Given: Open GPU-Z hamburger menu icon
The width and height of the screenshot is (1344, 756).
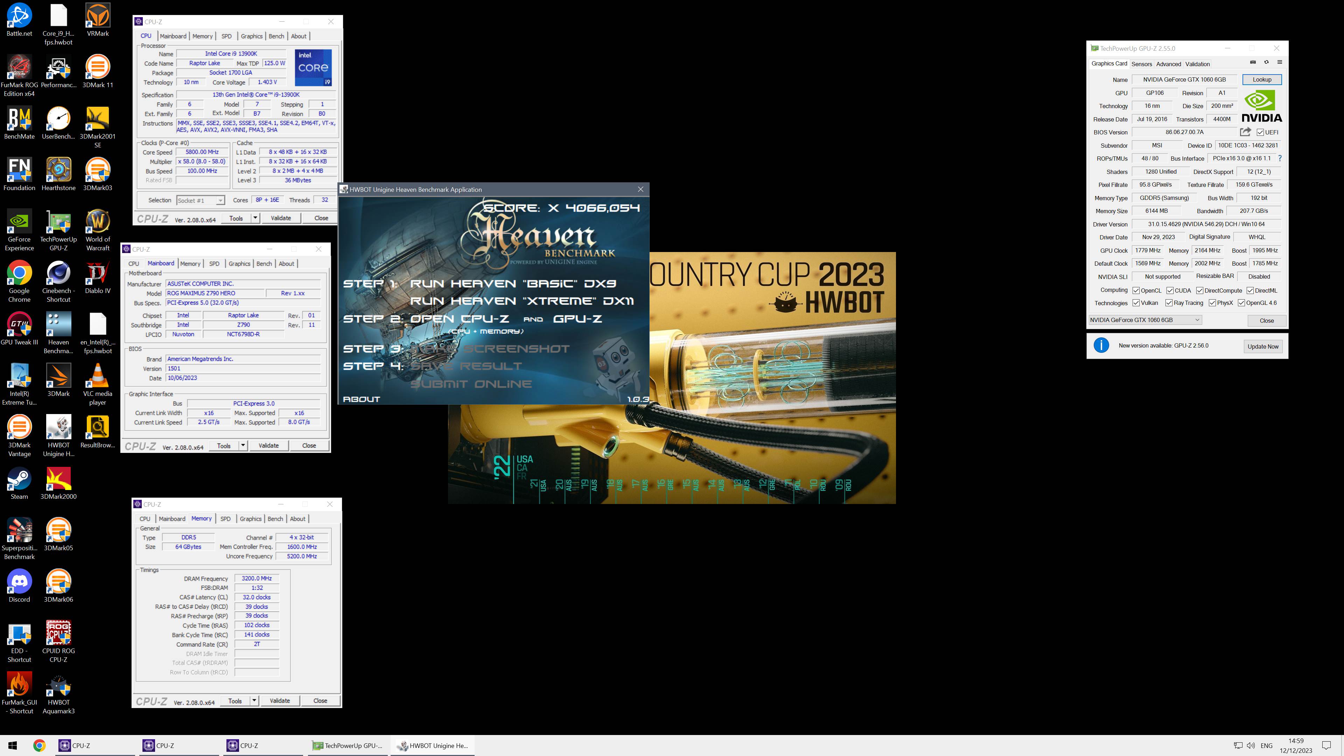Looking at the screenshot, I should [1279, 62].
